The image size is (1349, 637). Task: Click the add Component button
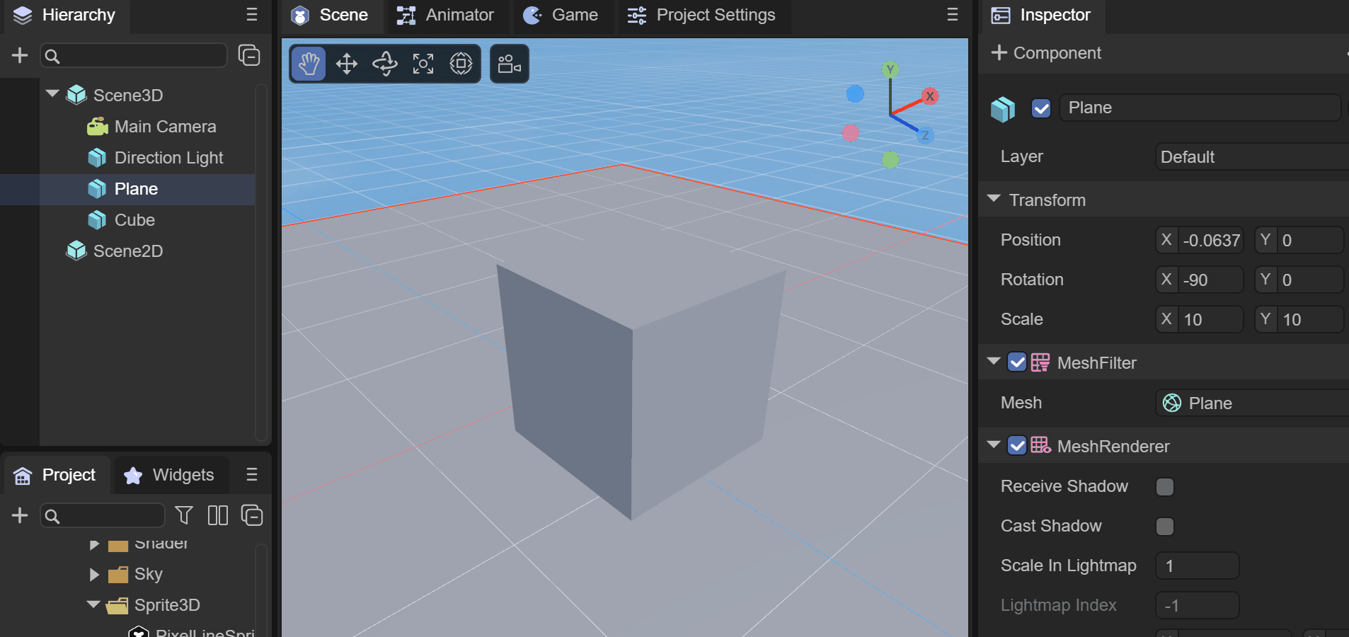(1047, 53)
